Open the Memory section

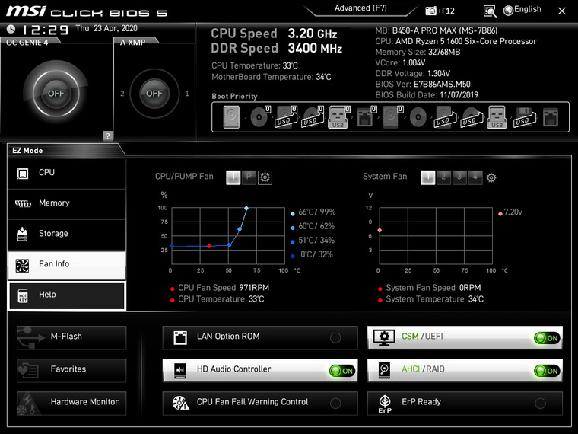(67, 204)
